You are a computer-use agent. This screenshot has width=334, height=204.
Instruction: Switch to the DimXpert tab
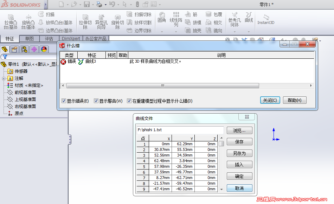pyautogui.click(x=71, y=38)
